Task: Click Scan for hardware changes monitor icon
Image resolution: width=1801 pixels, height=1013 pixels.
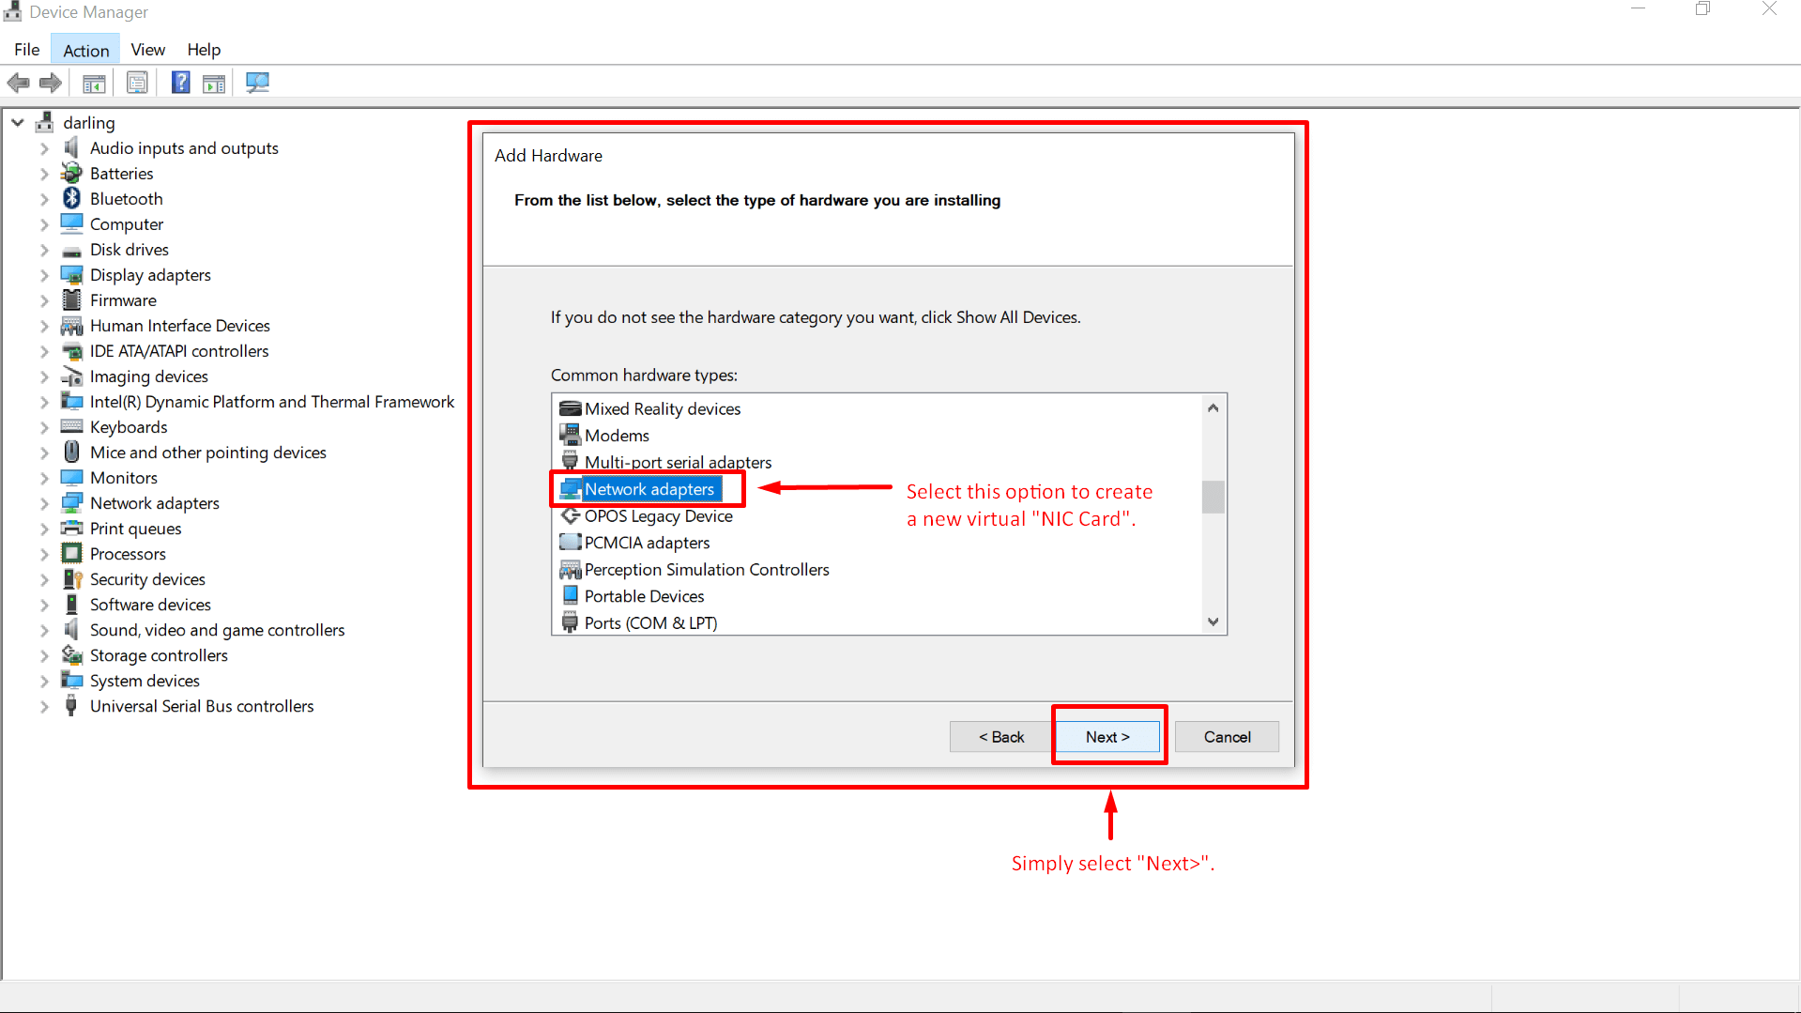Action: (x=257, y=83)
